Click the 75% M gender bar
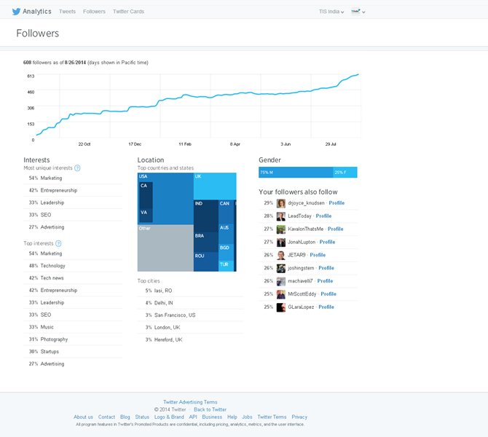The height and width of the screenshot is (437, 488). click(296, 173)
